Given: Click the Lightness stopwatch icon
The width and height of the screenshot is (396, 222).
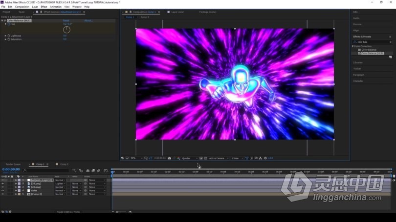Looking at the screenshot, I should (9, 36).
